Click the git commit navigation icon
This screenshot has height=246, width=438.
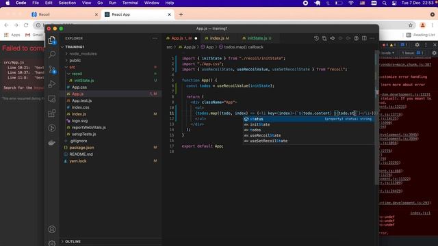(333, 38)
